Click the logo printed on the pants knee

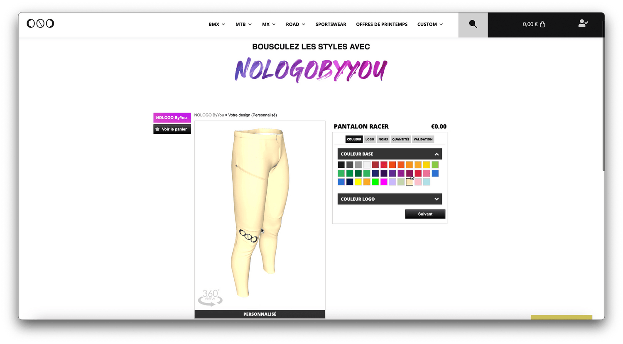pyautogui.click(x=248, y=236)
